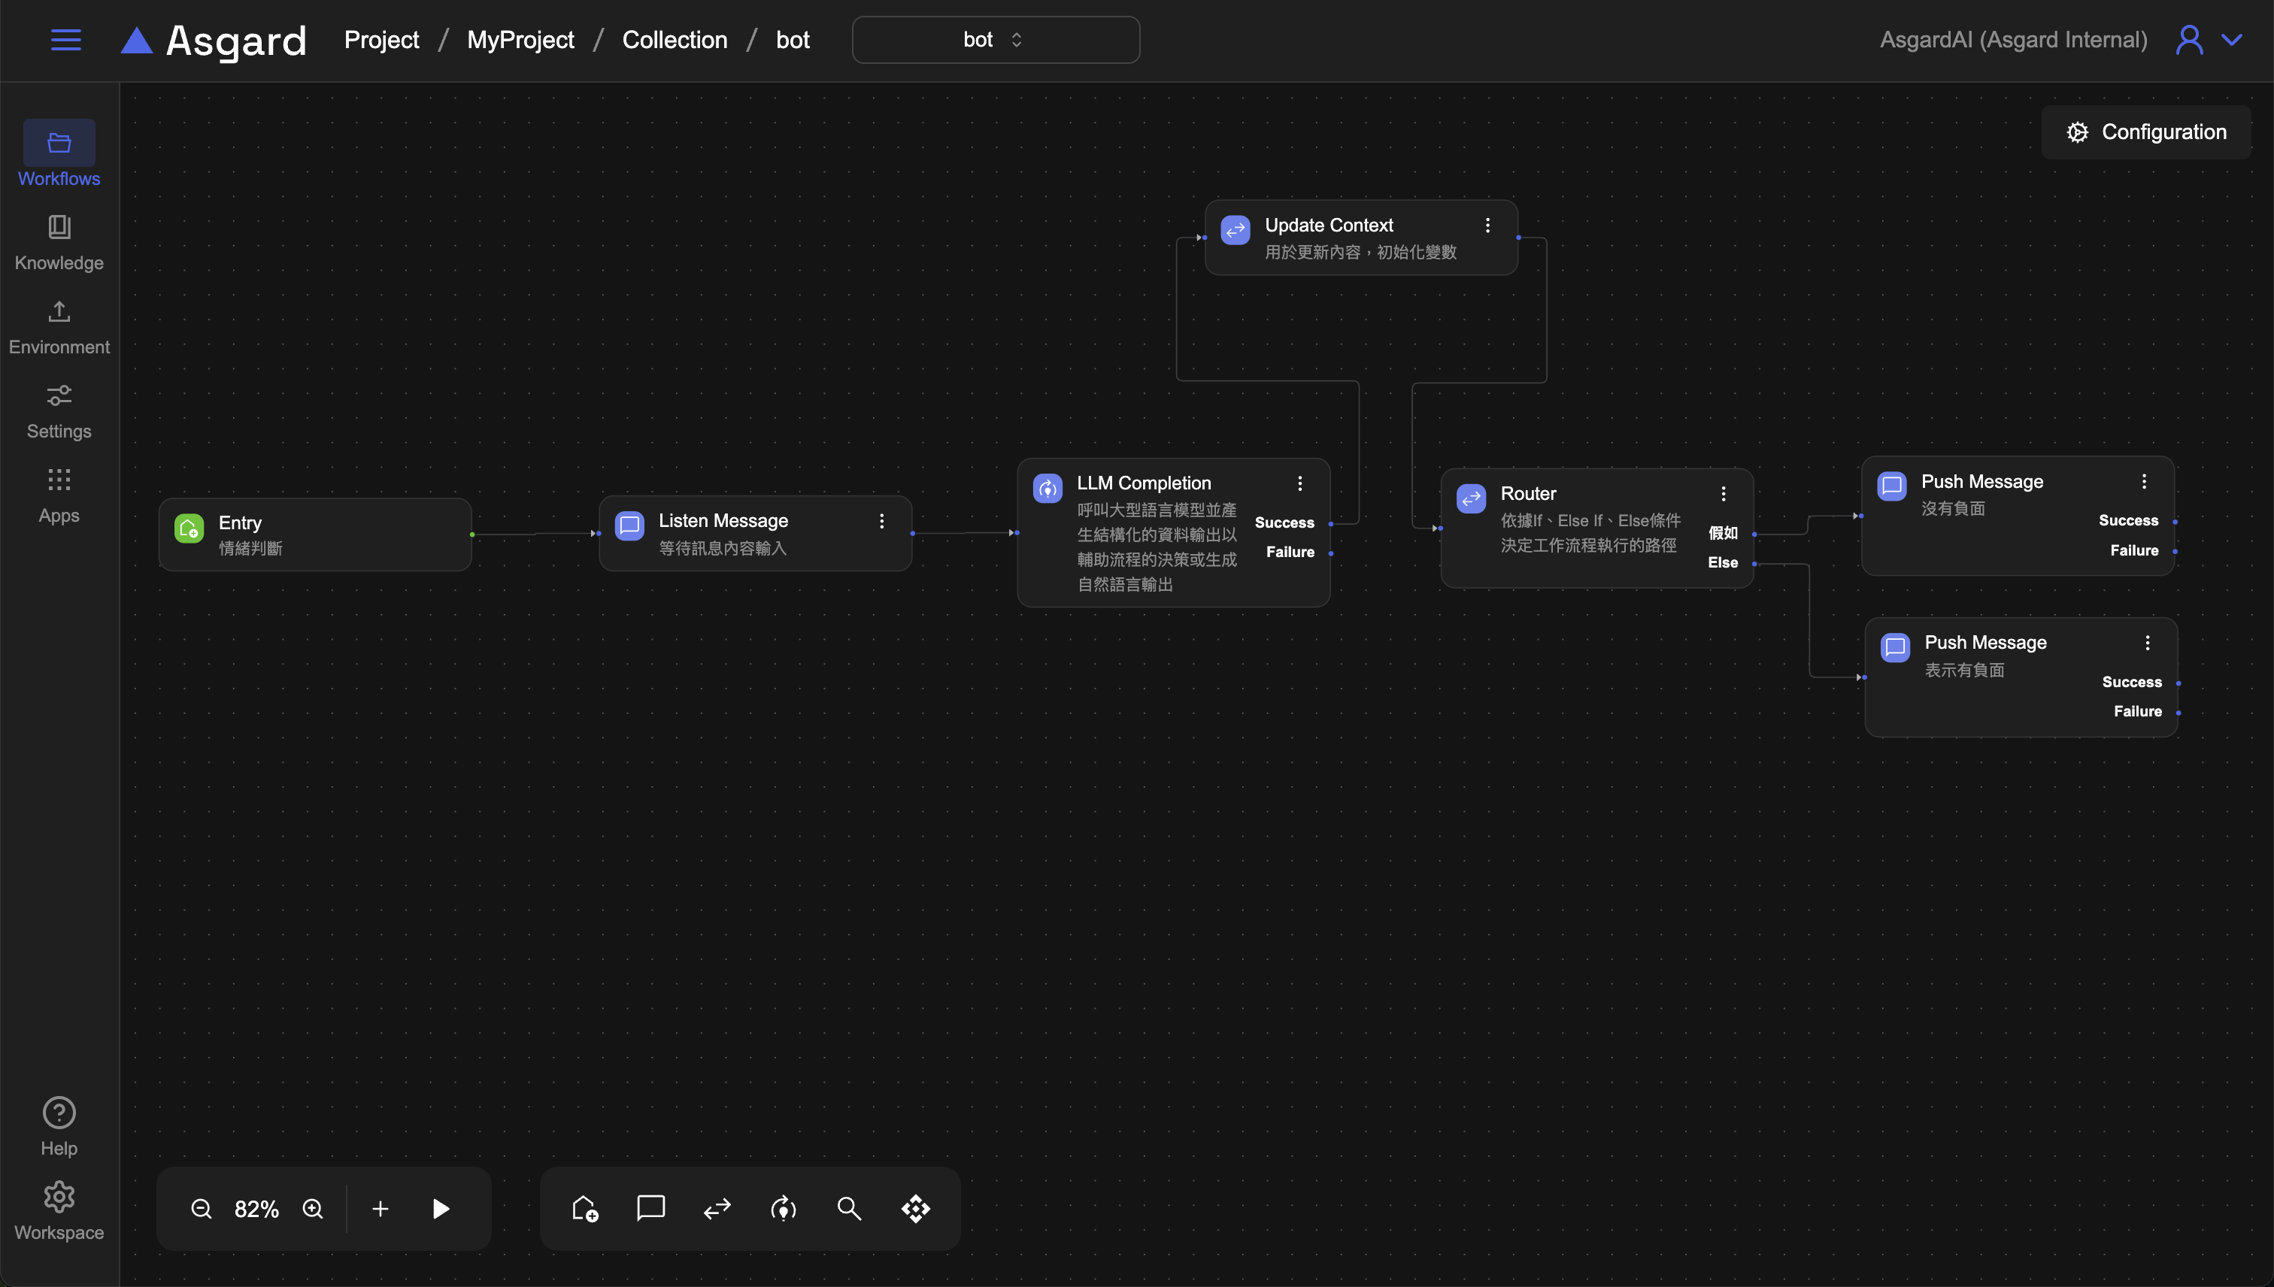Run the workflow with play button

(x=441, y=1208)
